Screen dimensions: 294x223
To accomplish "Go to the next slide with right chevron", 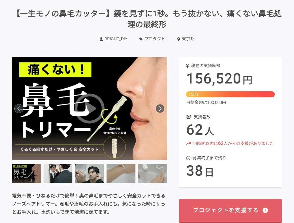I will click(x=160, y=109).
